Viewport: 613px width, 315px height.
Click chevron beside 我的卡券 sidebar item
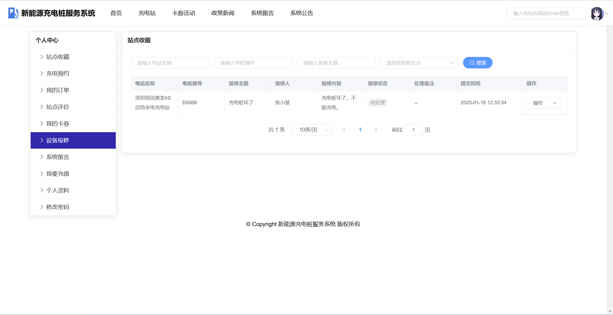[42, 124]
